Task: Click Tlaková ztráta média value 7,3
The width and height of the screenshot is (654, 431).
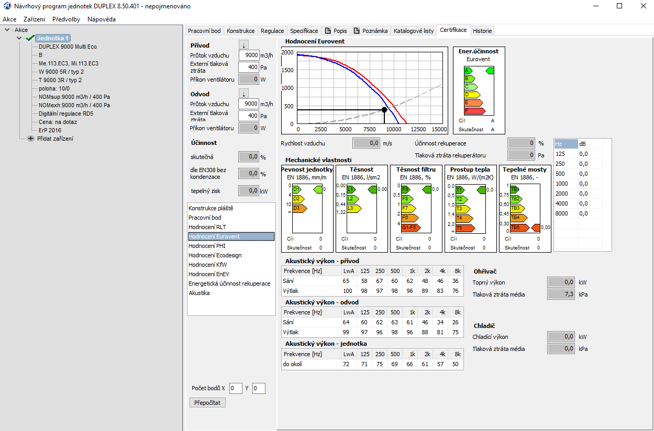Action: point(561,294)
